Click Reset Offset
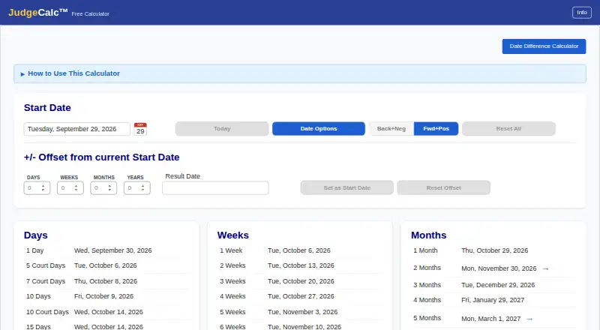600x330 pixels. point(443,188)
